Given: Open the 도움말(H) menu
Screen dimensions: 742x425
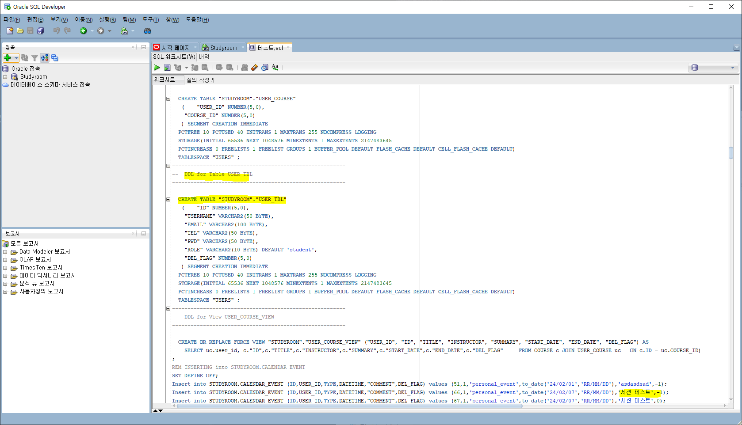Looking at the screenshot, I should tap(197, 20).
